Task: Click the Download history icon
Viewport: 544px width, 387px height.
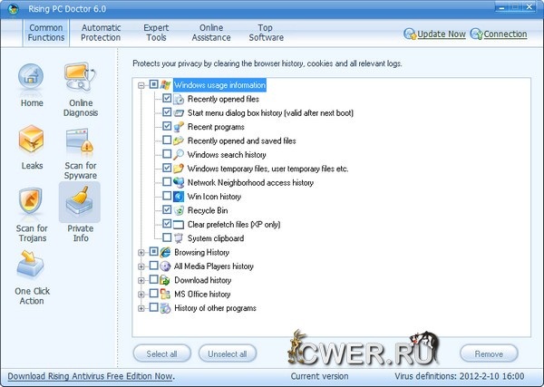Action: (166, 280)
